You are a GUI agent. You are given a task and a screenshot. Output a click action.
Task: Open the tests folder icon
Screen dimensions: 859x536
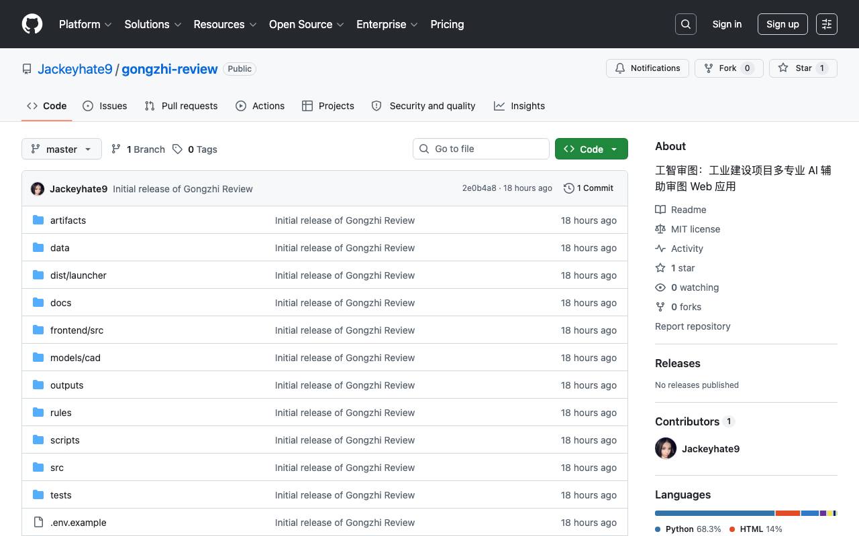click(x=38, y=495)
